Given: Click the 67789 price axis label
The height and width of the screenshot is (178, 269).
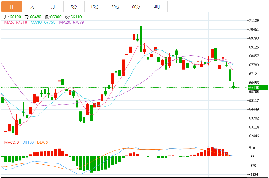Looking at the screenshot, I should (x=254, y=65).
